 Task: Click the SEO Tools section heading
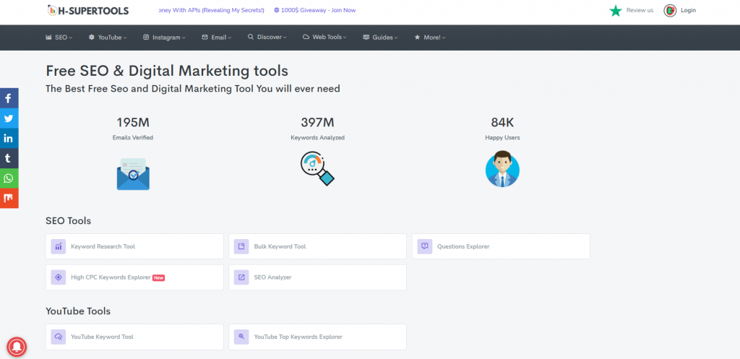pos(69,221)
